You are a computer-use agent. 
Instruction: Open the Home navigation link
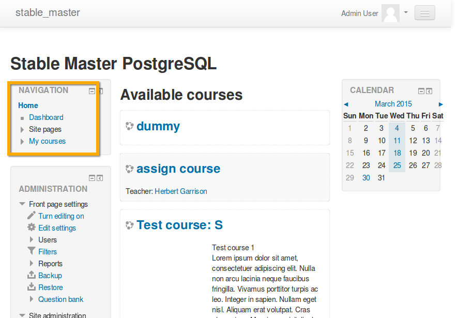point(28,105)
